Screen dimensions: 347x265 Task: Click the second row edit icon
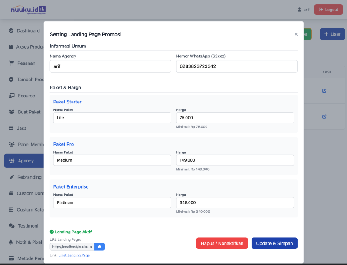[324, 116]
